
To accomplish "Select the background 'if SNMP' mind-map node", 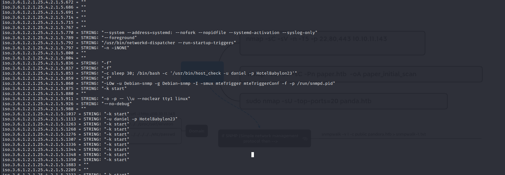I will (x=264, y=138).
